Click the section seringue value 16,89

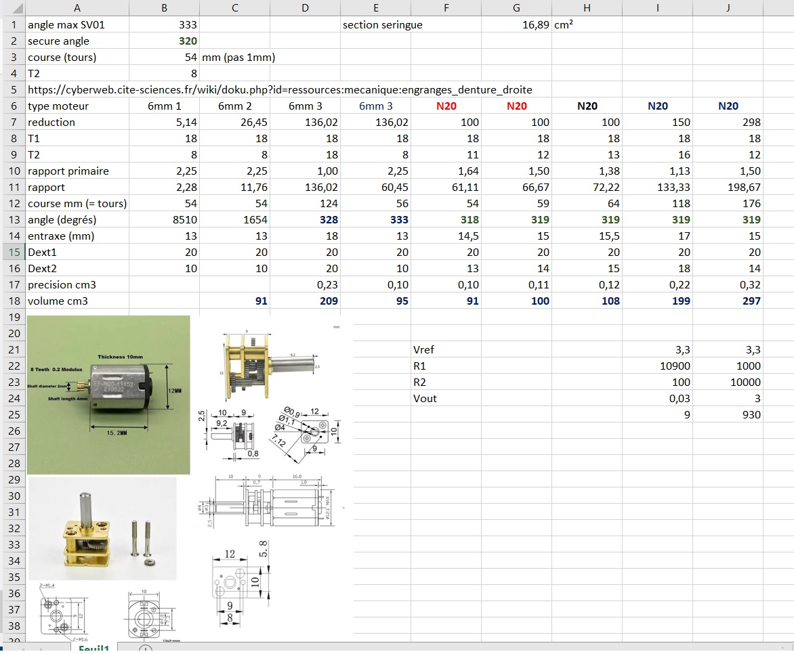tap(530, 25)
